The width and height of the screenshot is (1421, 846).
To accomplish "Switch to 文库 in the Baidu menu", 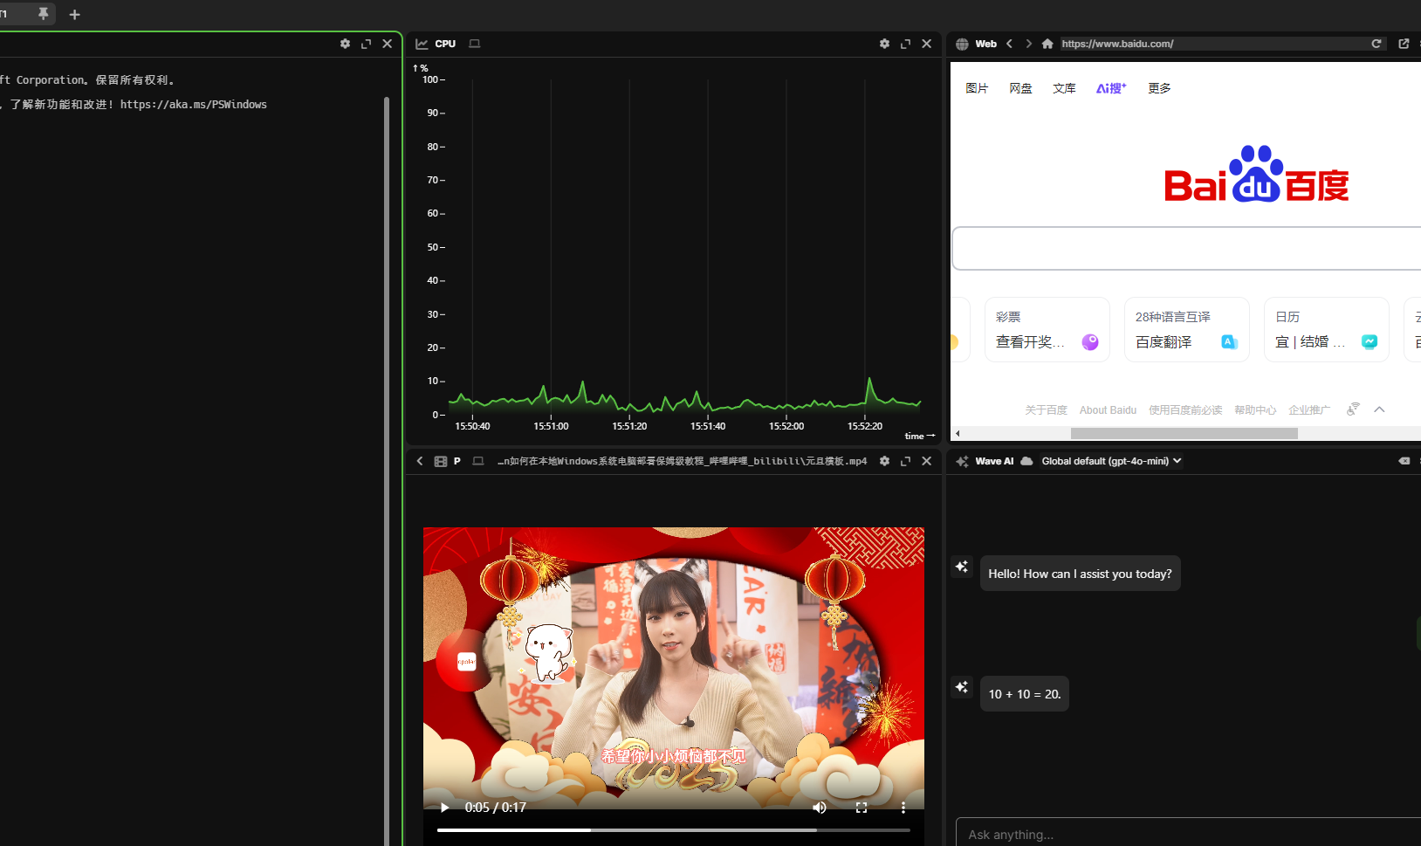I will coord(1063,87).
